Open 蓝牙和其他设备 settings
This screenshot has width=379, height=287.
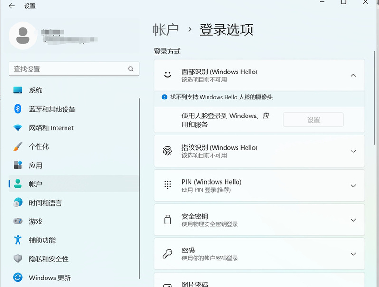point(74,109)
